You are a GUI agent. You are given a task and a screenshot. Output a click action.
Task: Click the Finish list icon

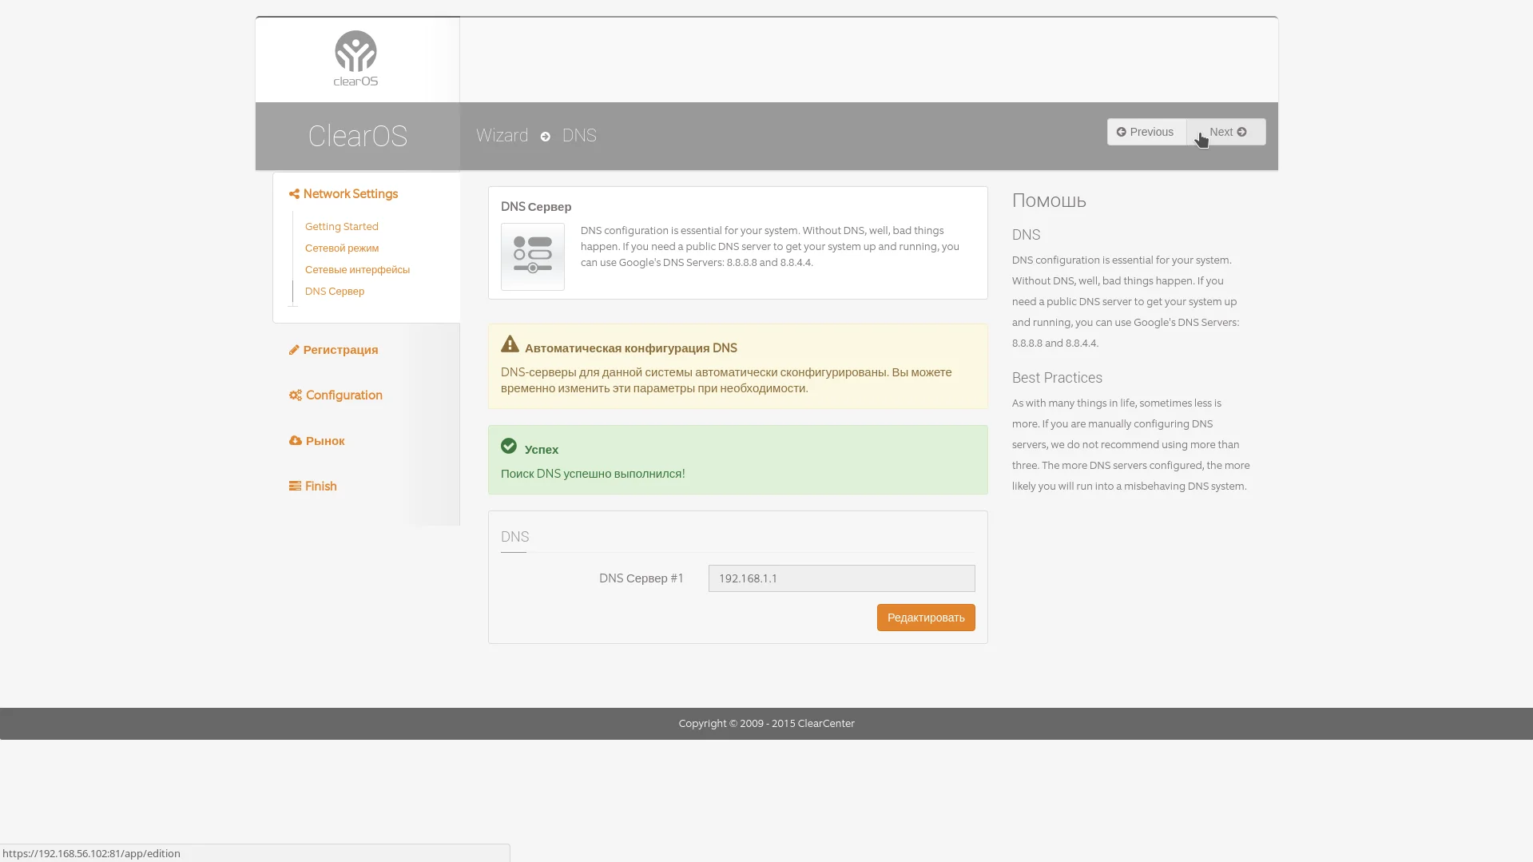[x=295, y=486]
